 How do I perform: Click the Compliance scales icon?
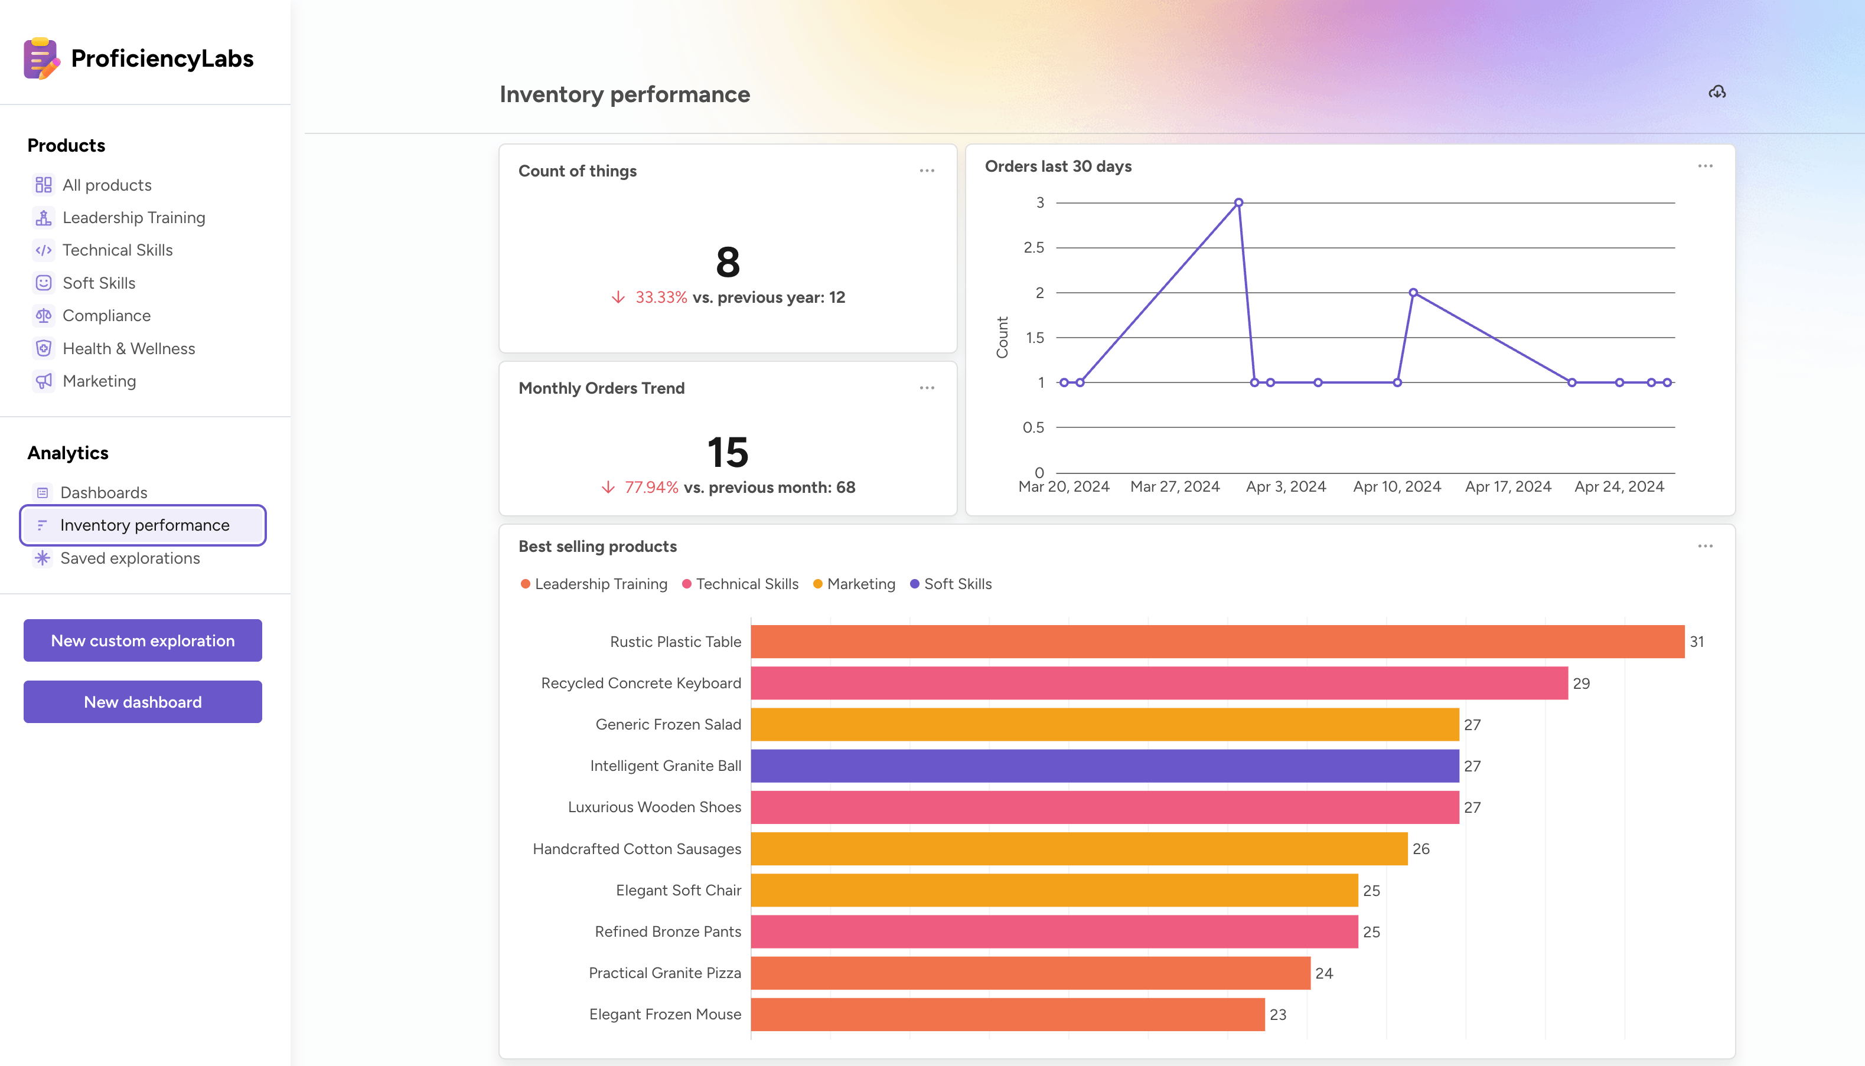coord(43,316)
